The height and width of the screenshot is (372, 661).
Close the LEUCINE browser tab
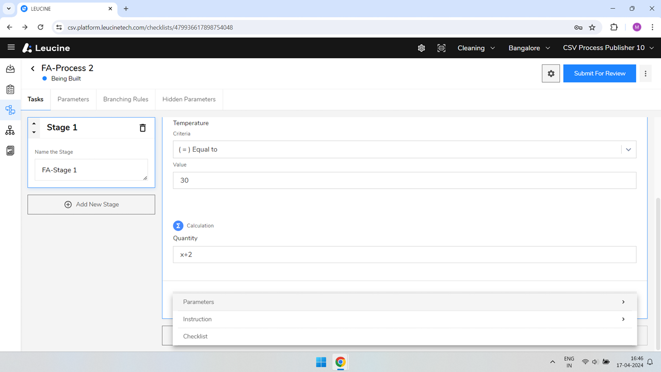point(110,9)
